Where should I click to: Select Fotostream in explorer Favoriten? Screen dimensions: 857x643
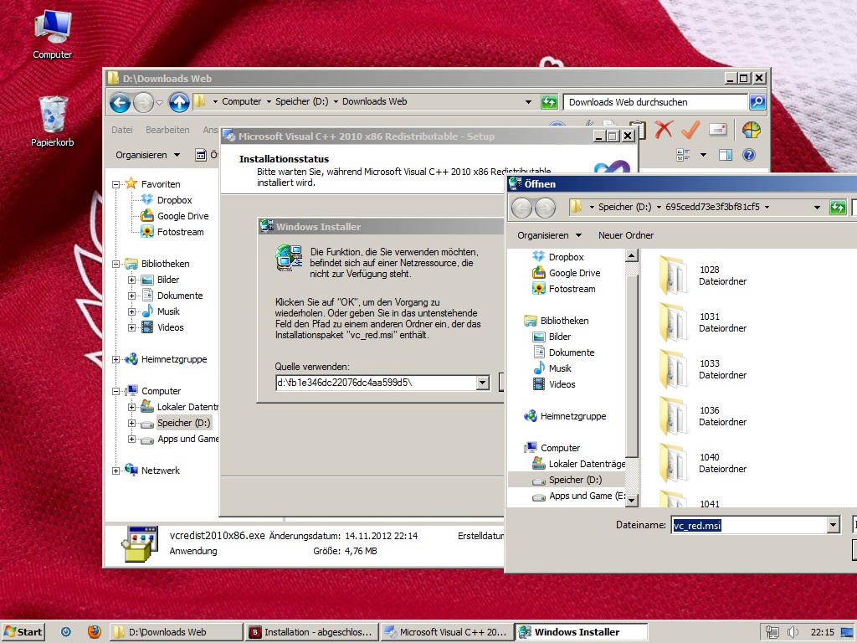[181, 232]
